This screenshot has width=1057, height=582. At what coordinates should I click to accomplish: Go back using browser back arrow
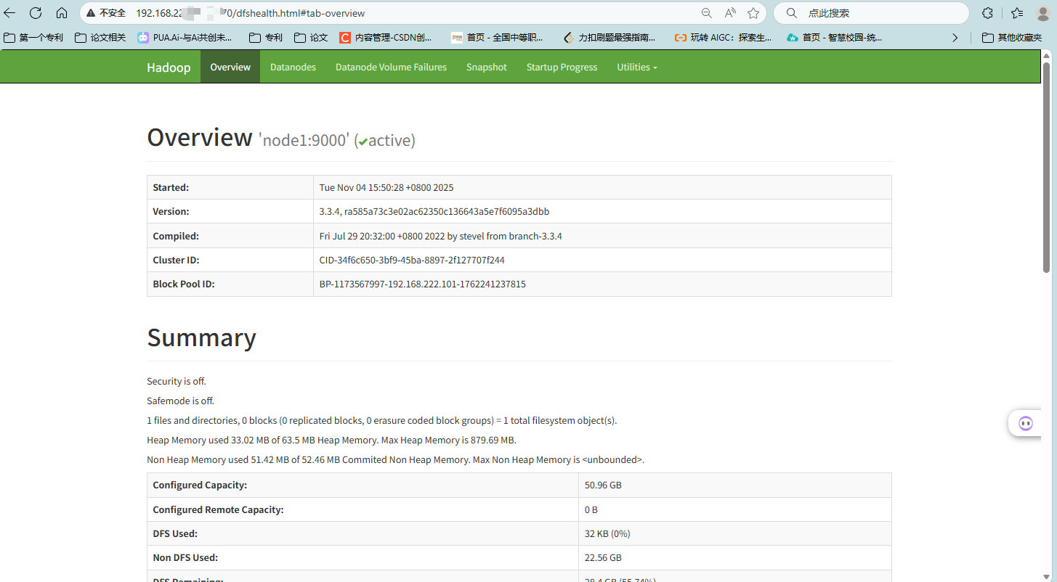point(10,13)
